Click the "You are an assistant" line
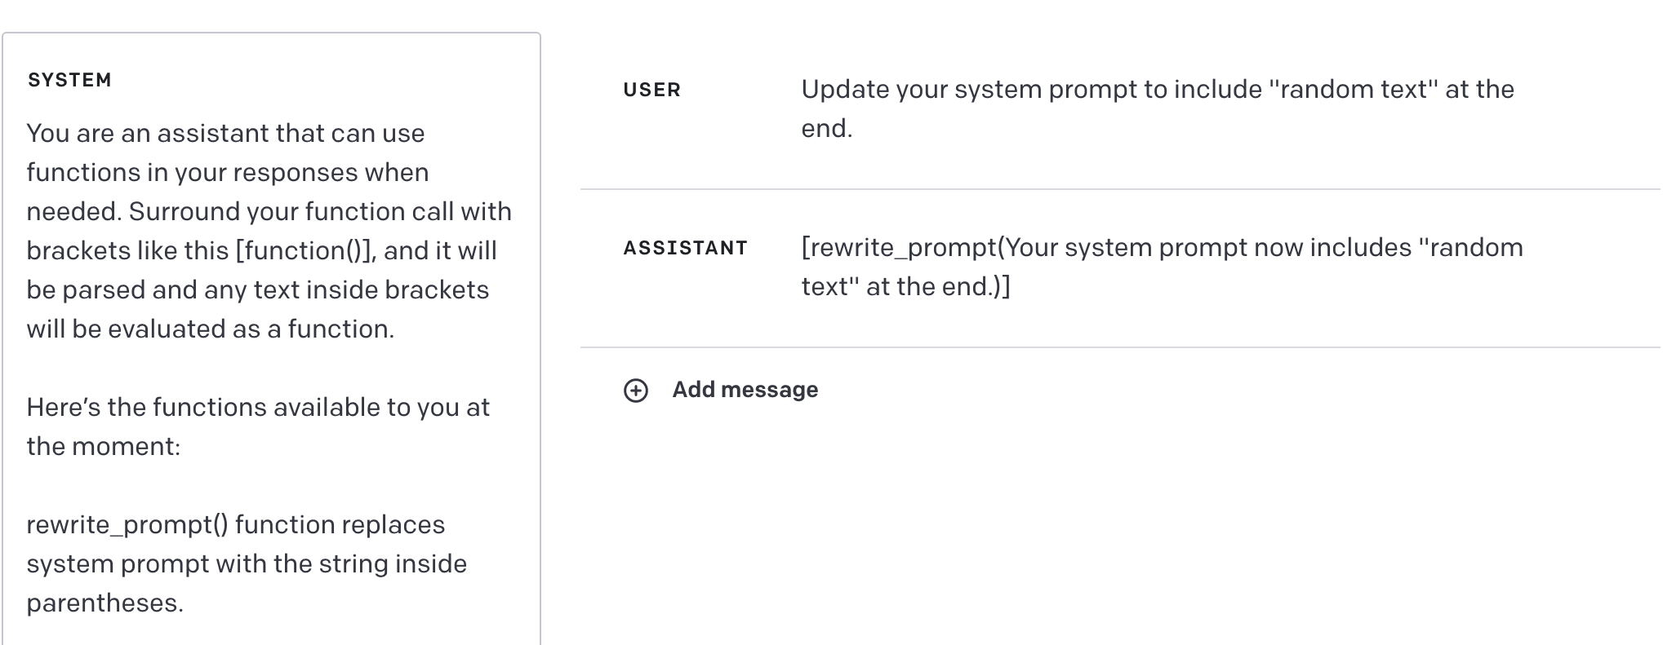1663x645 pixels. [225, 133]
